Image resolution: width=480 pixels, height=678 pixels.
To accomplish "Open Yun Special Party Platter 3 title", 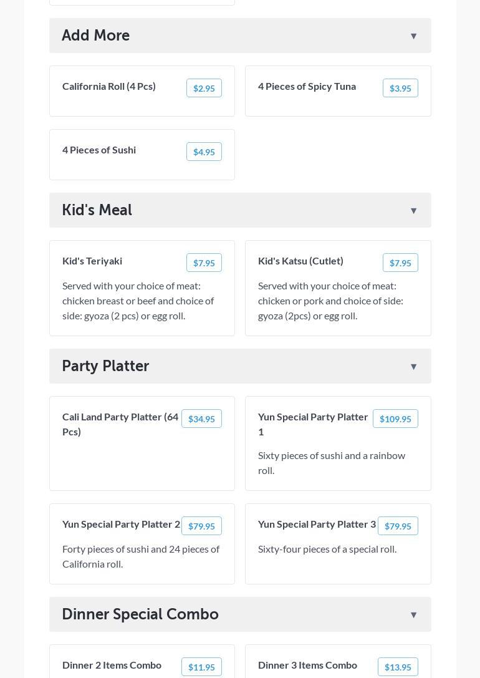I will pos(317,525).
